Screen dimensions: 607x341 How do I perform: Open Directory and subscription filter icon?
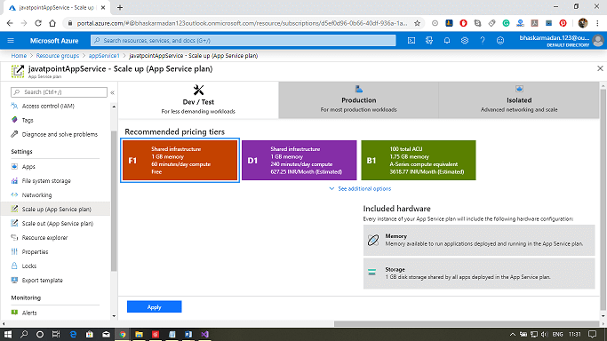429,41
